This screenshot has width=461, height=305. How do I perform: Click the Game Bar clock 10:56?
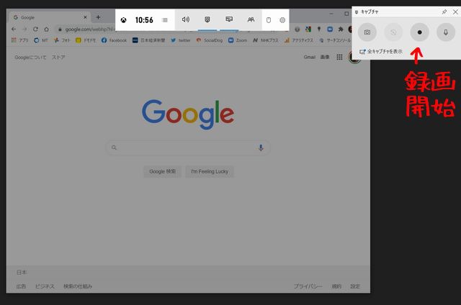point(144,20)
